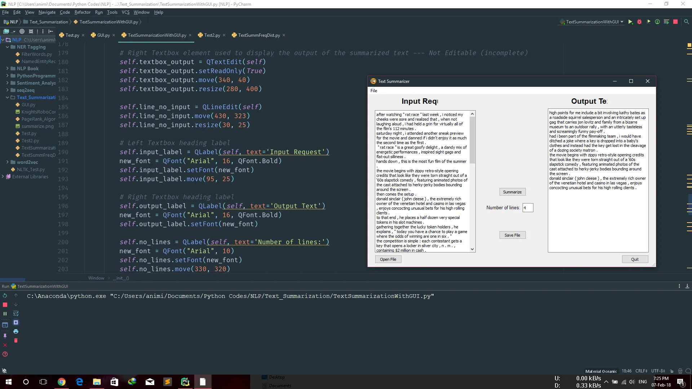This screenshot has width=692, height=389.
Task: Collapse the Text_Summarization folder
Action: point(7,97)
